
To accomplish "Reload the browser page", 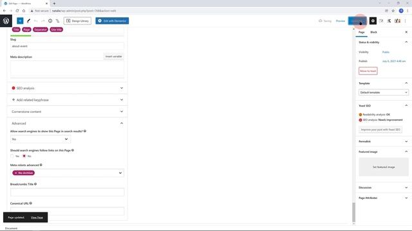I will (17, 11).
